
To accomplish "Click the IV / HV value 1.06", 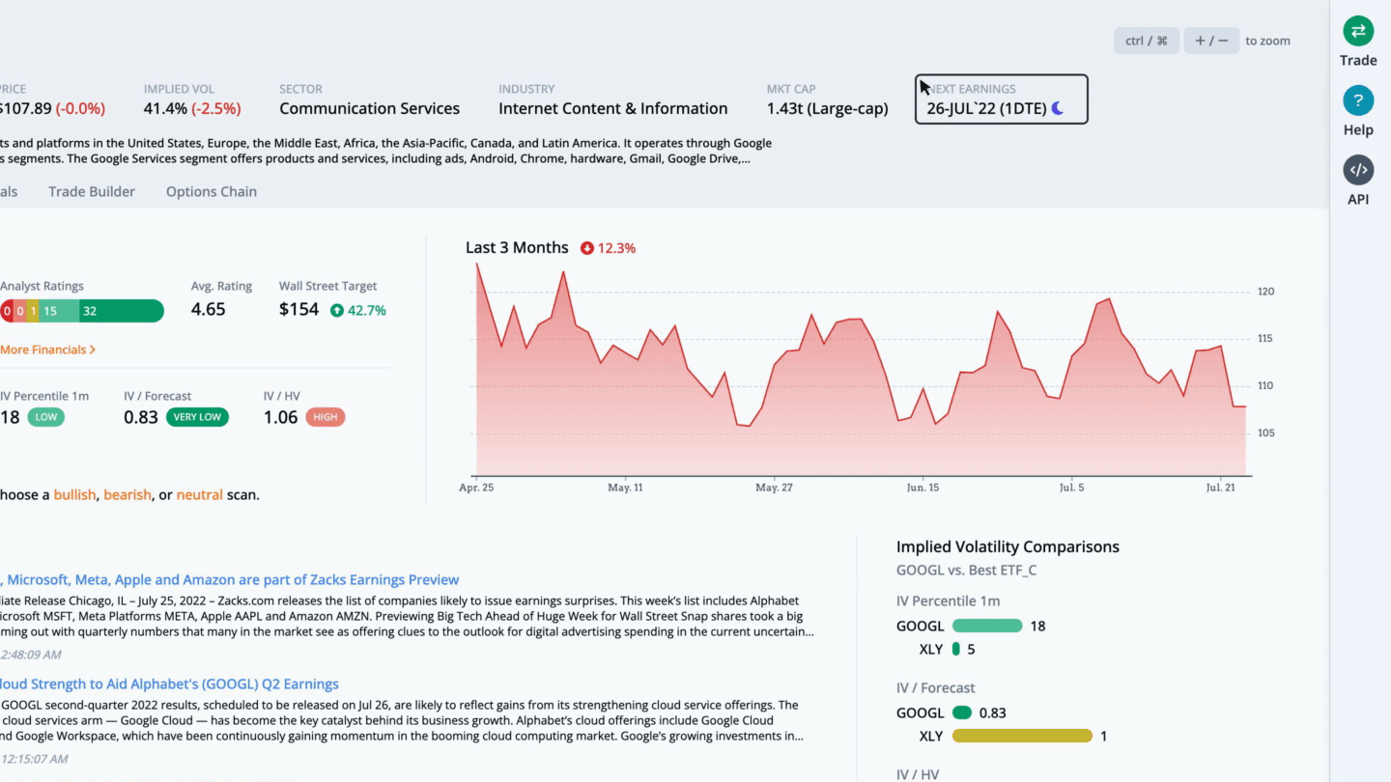I will click(281, 418).
